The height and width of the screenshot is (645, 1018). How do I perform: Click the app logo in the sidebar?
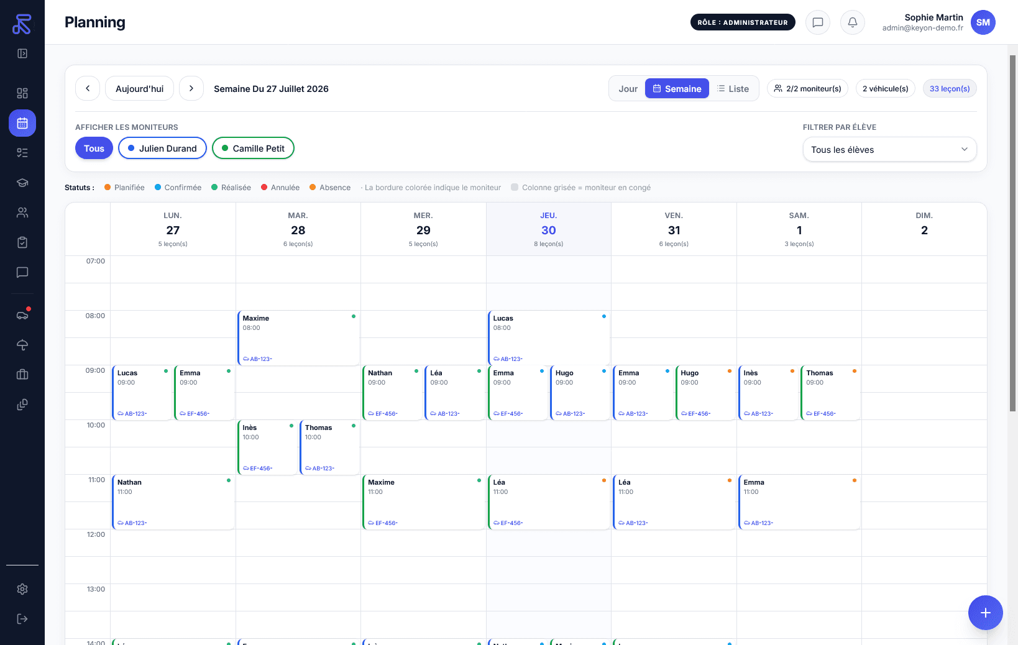(x=22, y=24)
